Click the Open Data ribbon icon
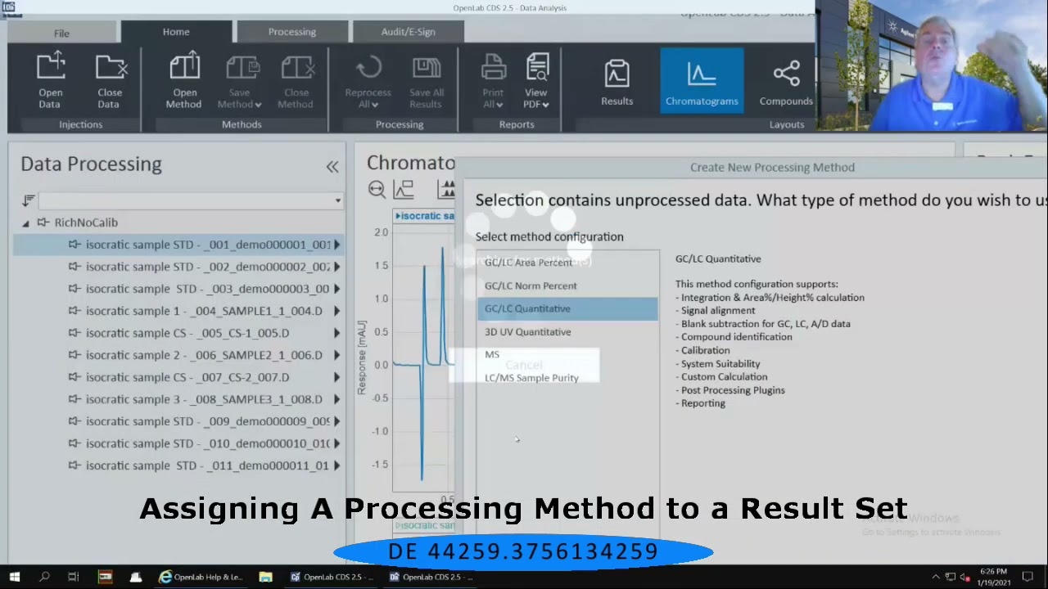The image size is (1048, 589). pos(50,80)
